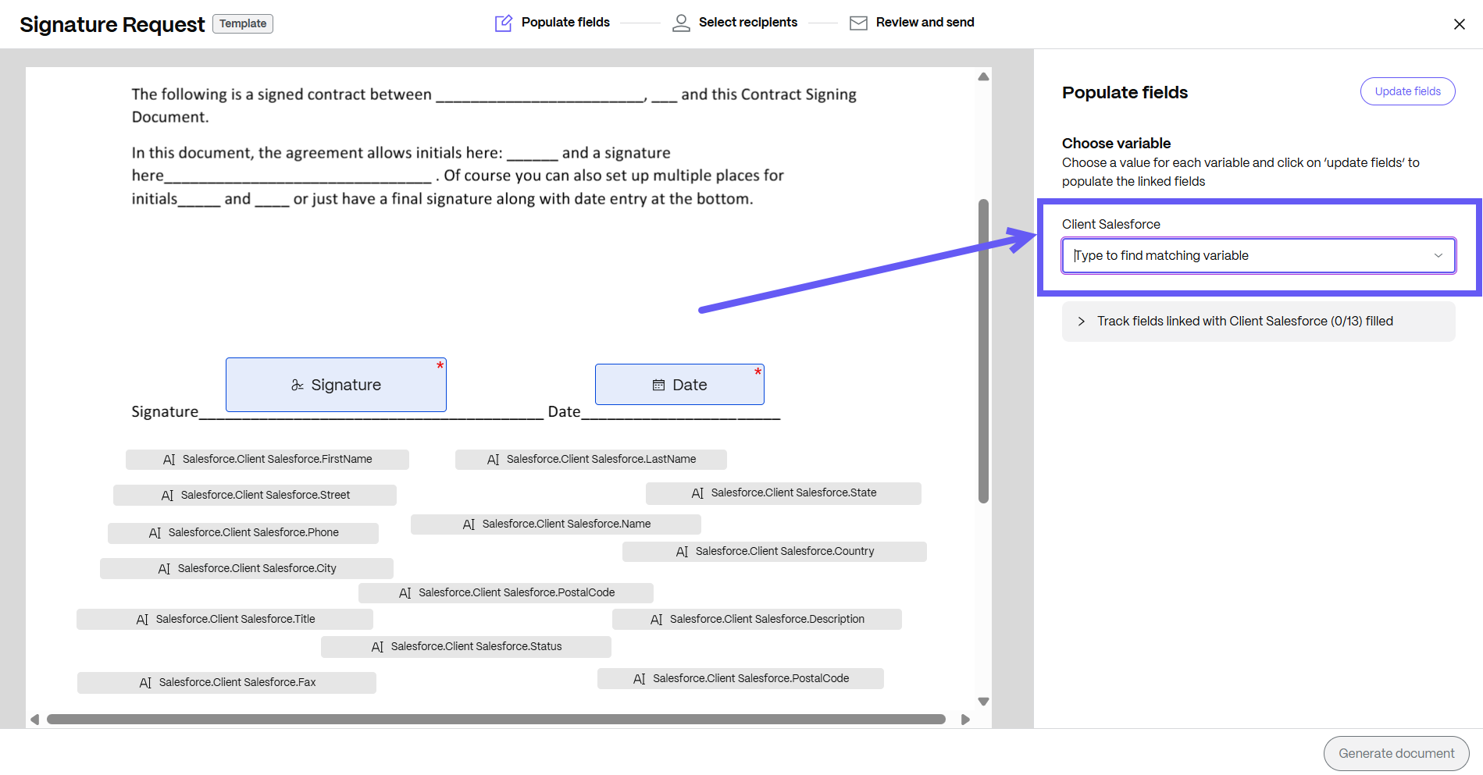
Task: Select the Salesforce.Client Salesforce.Phone field
Action: point(243,533)
